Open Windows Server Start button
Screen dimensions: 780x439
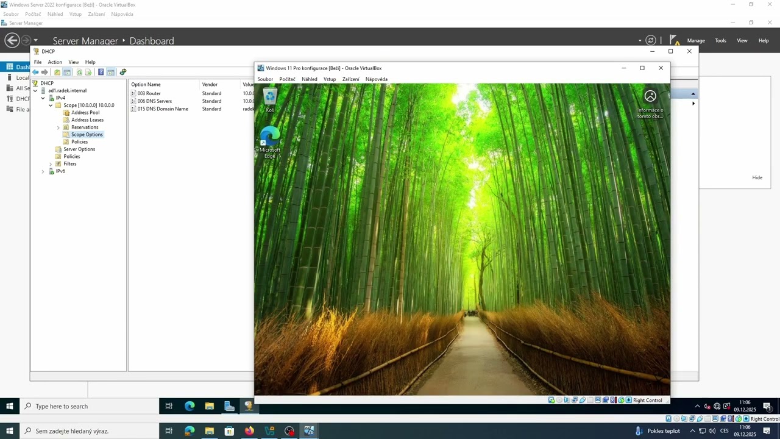coord(10,406)
